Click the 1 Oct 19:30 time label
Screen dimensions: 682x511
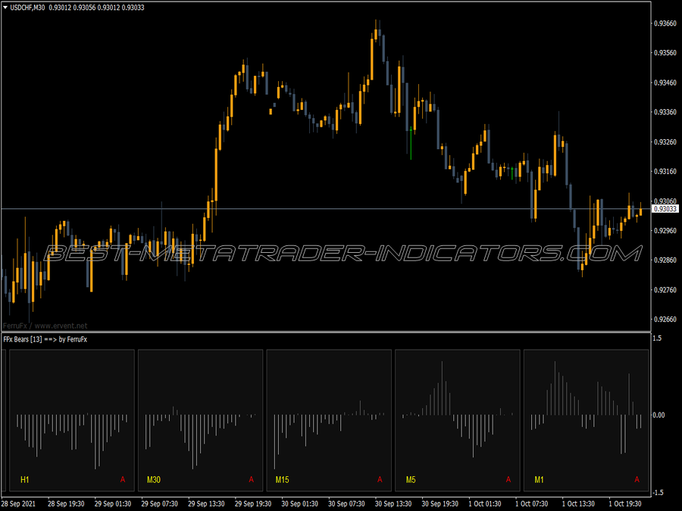point(625,503)
